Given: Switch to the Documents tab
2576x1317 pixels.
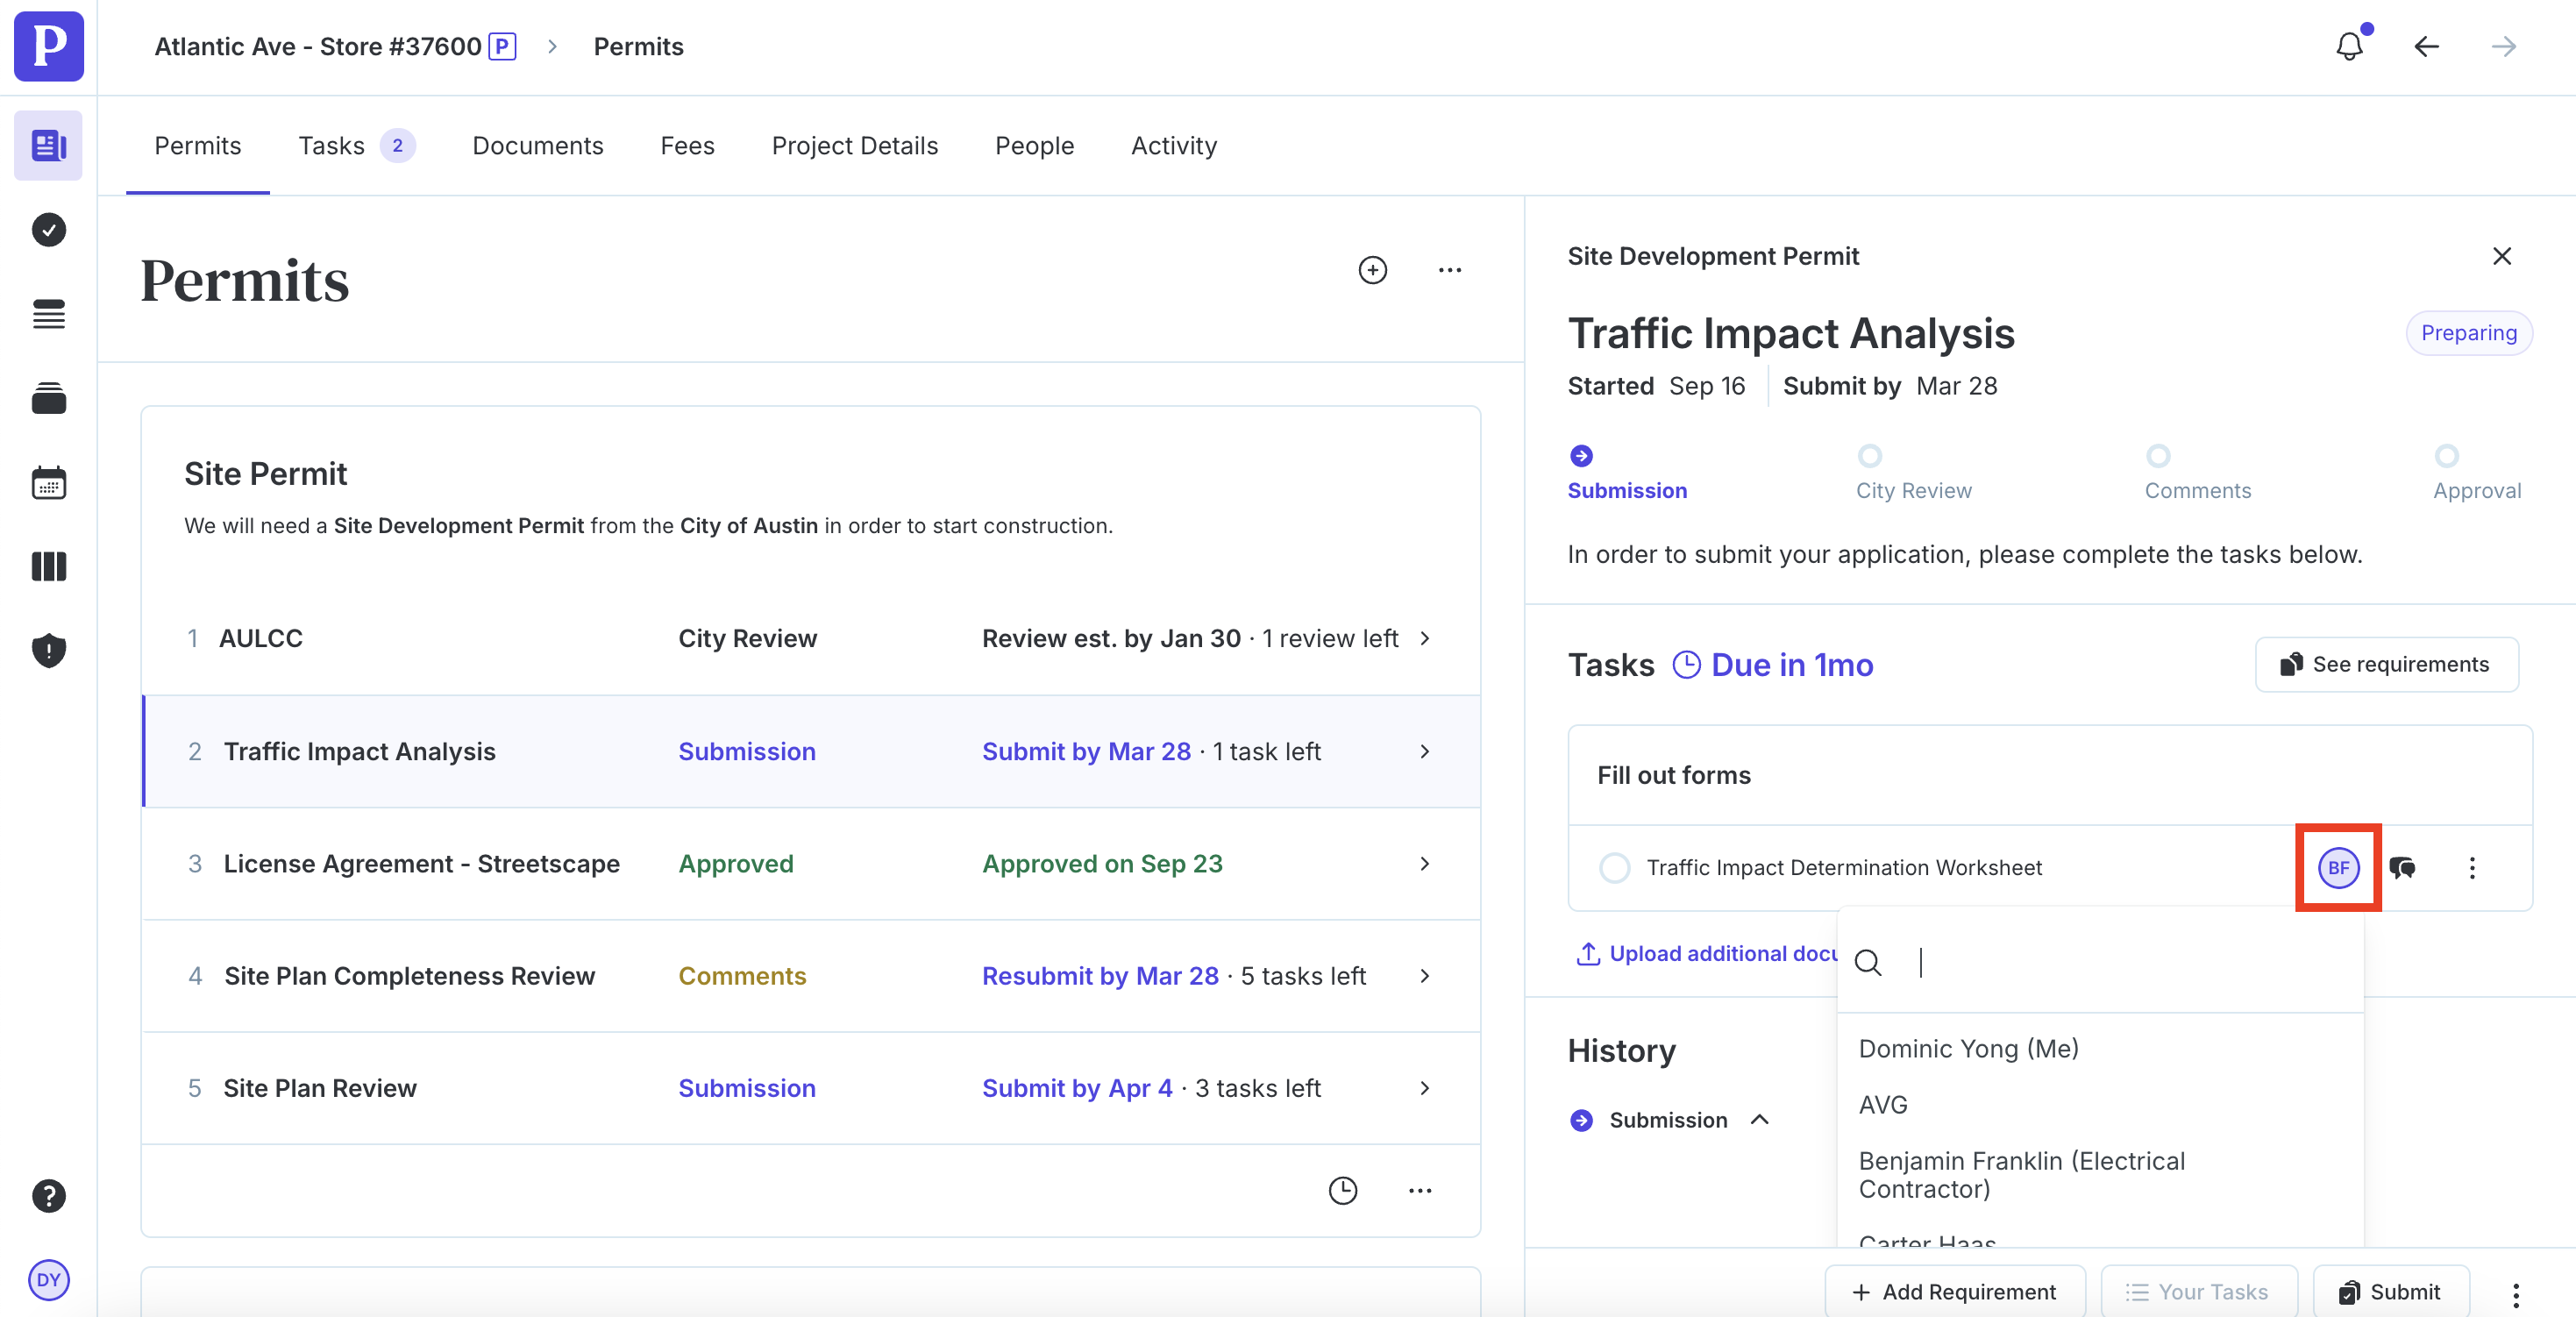Looking at the screenshot, I should pyautogui.click(x=537, y=146).
